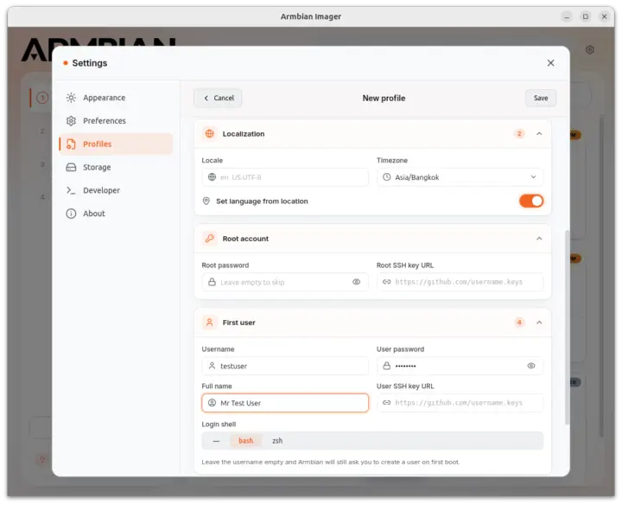The height and width of the screenshot is (505, 622).
Task: Reveal user password via eye icon
Action: pyautogui.click(x=531, y=366)
